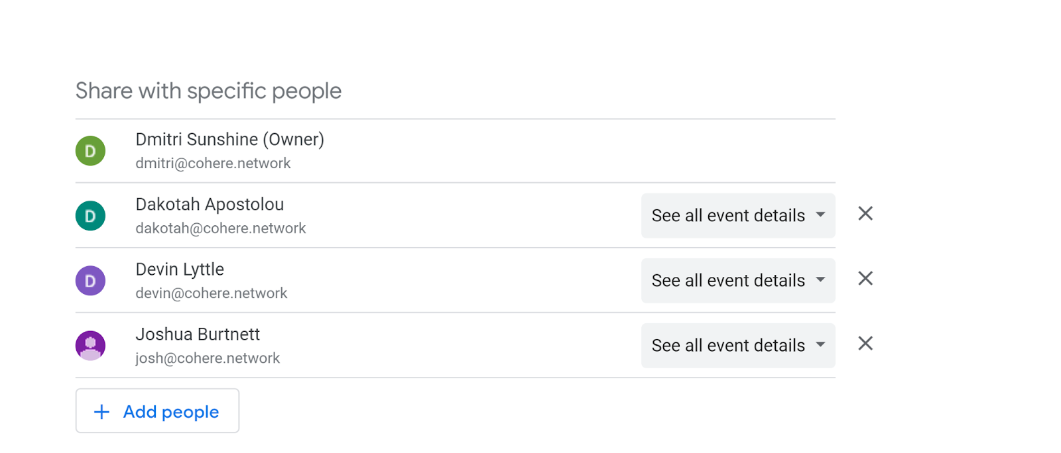The image size is (1061, 453).
Task: Click the dropdown arrow in Joshua's row
Action: (x=820, y=344)
